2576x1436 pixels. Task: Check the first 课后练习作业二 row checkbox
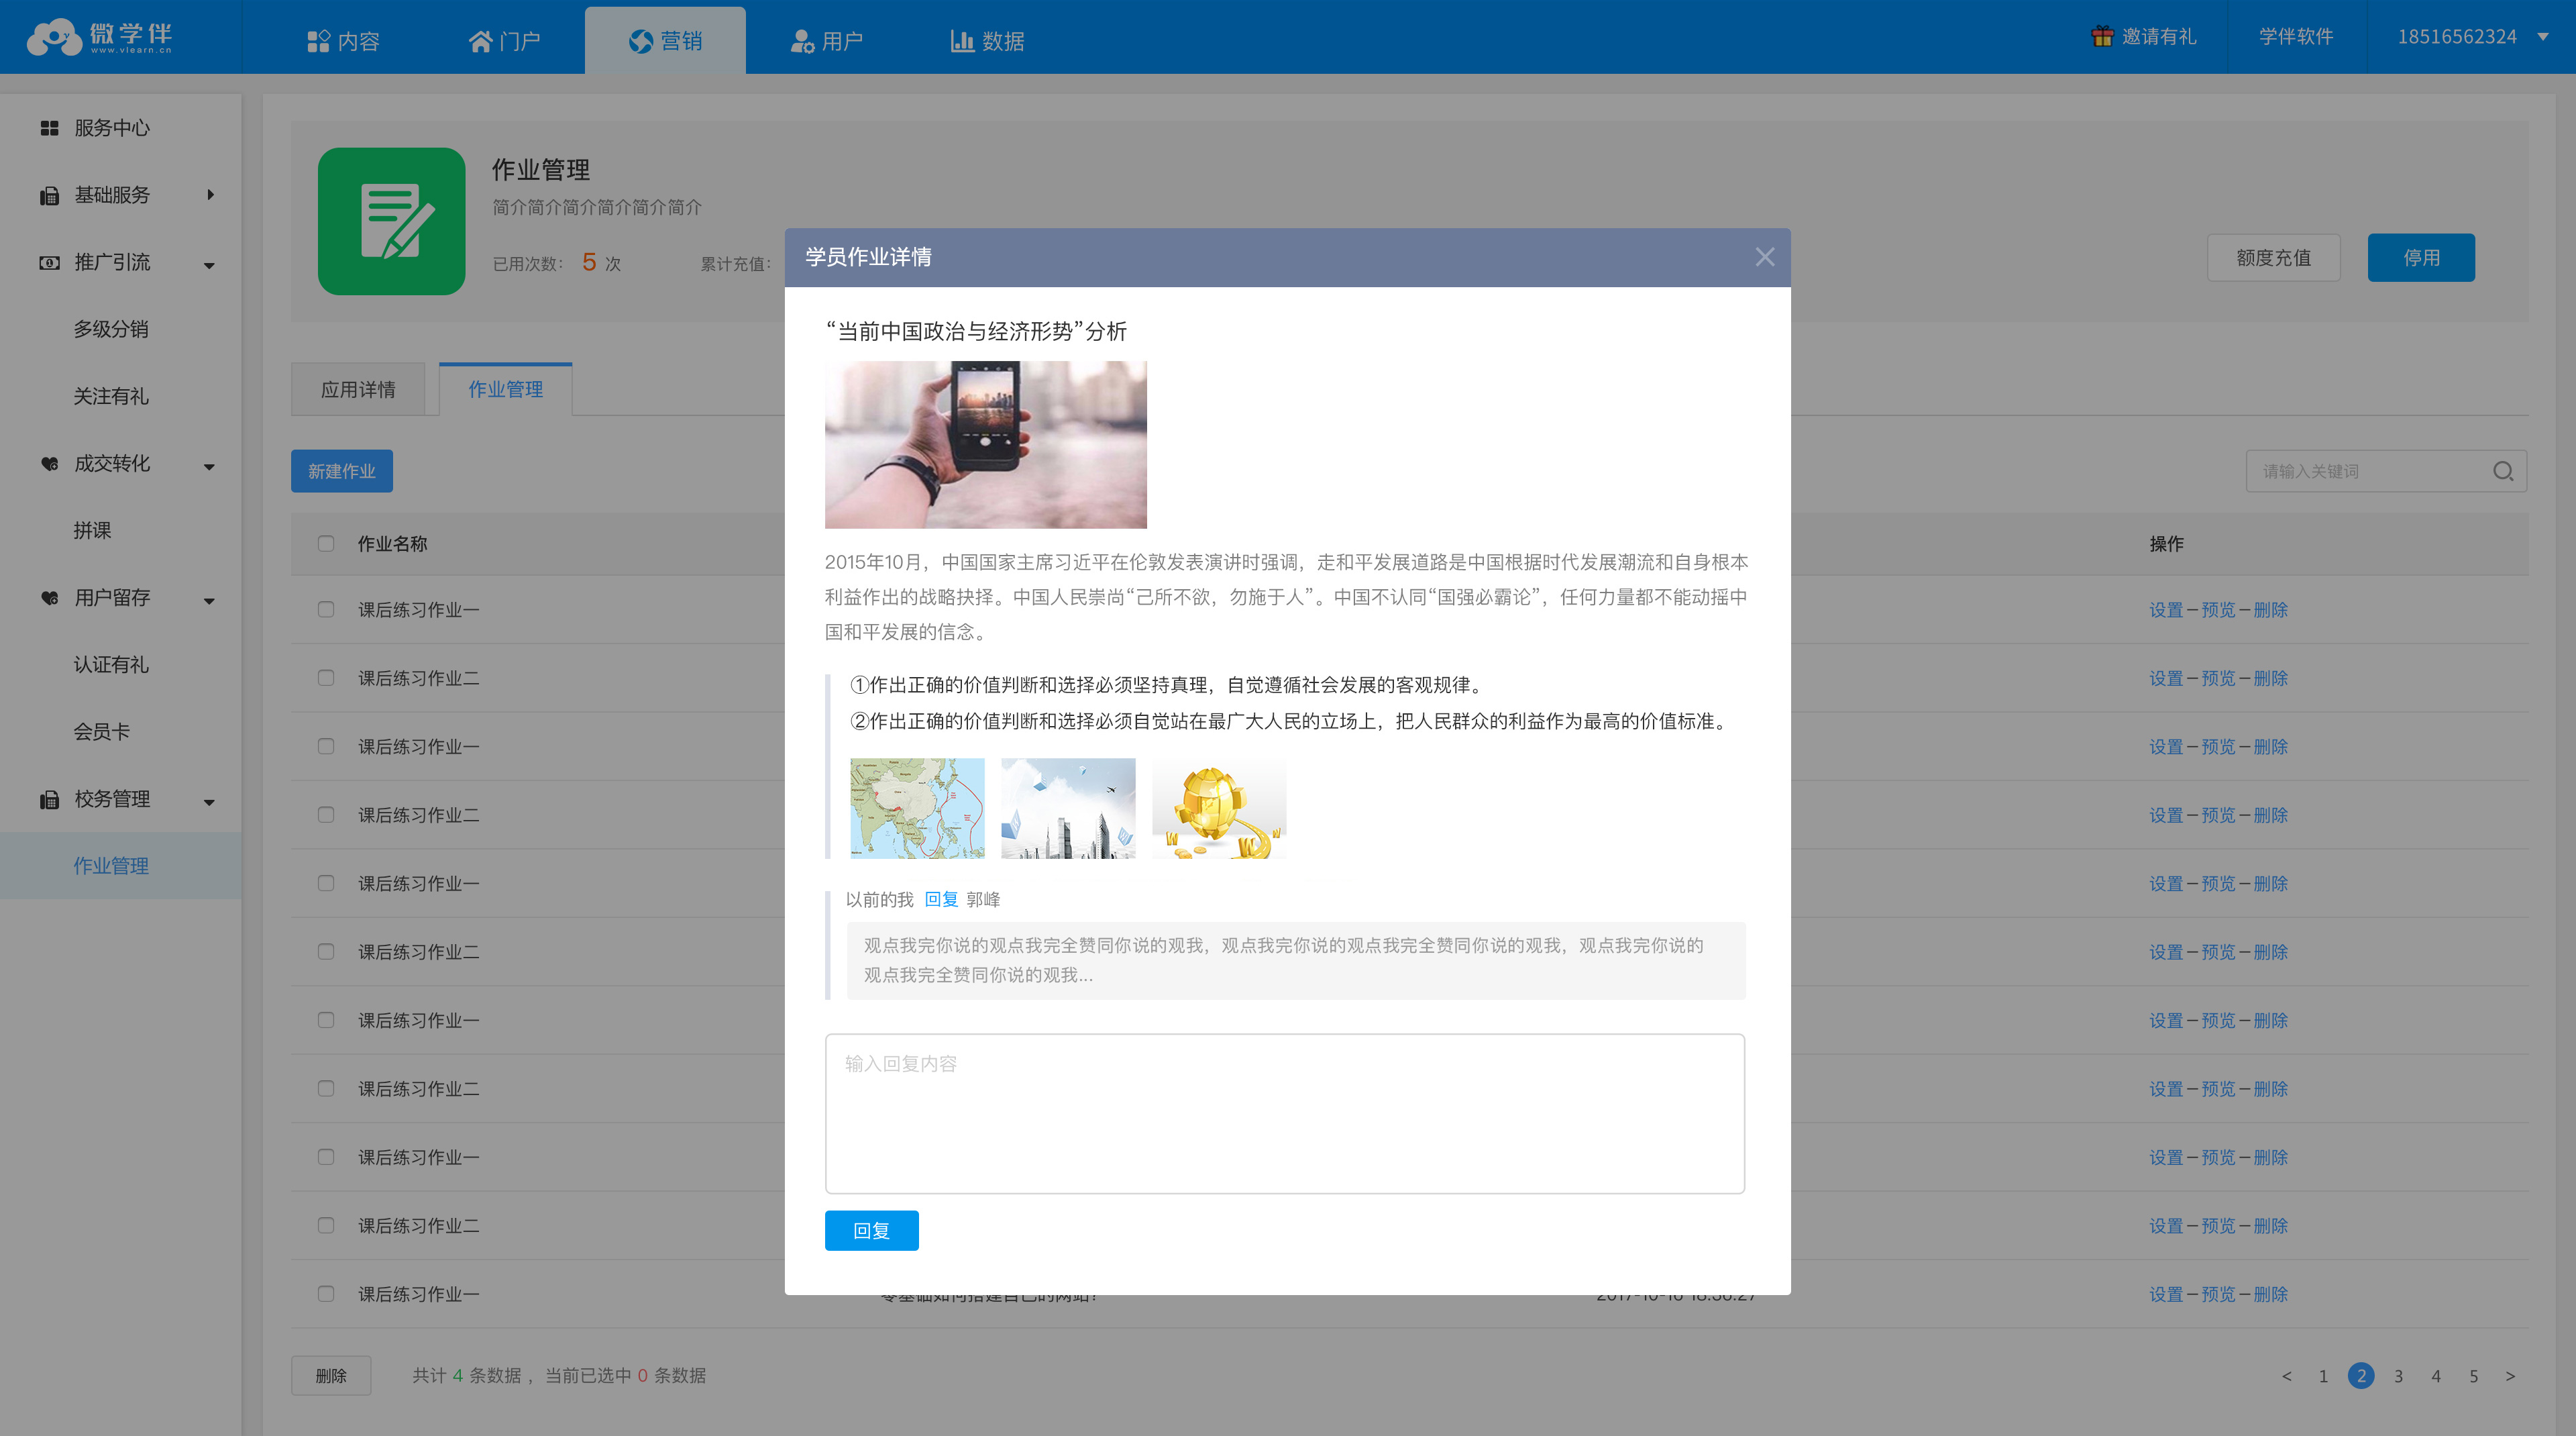[x=326, y=678]
